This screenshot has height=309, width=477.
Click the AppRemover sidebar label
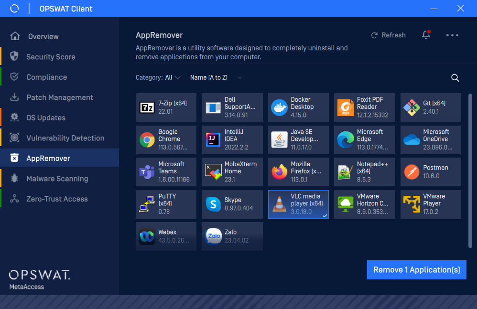pyautogui.click(x=48, y=158)
